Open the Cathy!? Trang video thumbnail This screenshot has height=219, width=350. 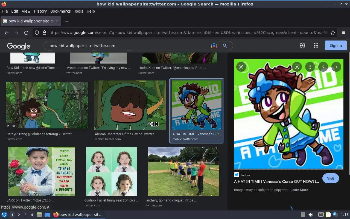47,105
